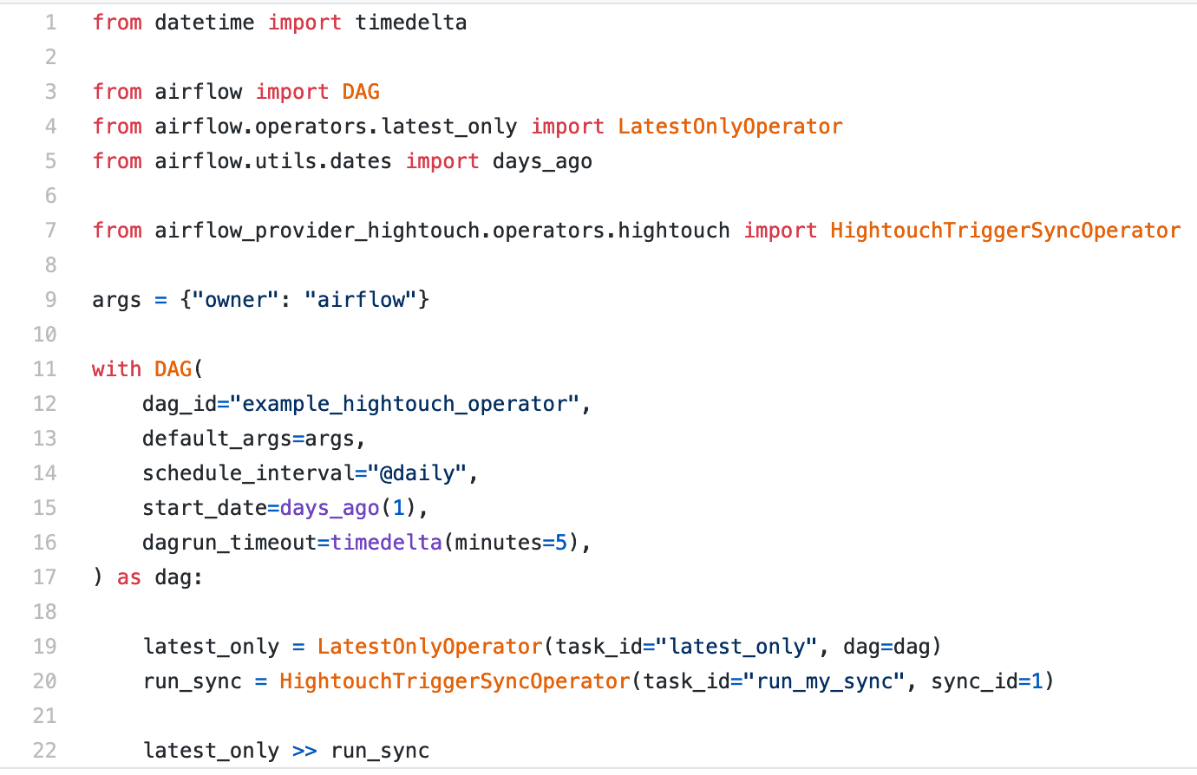Select line number 7 in the gutter

pos(50,231)
